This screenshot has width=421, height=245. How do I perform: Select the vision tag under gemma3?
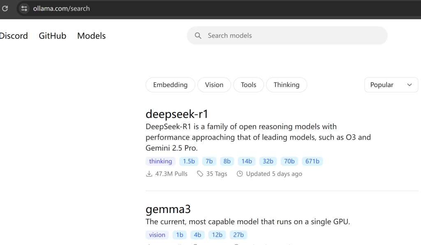[x=157, y=235]
